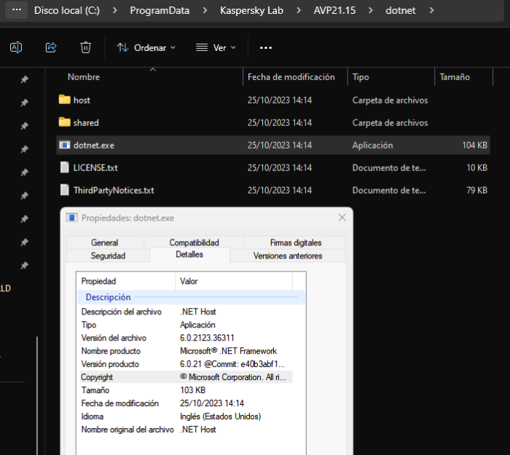
Task: Select the ThirdPartyNotices.txt file icon
Action: click(x=64, y=190)
